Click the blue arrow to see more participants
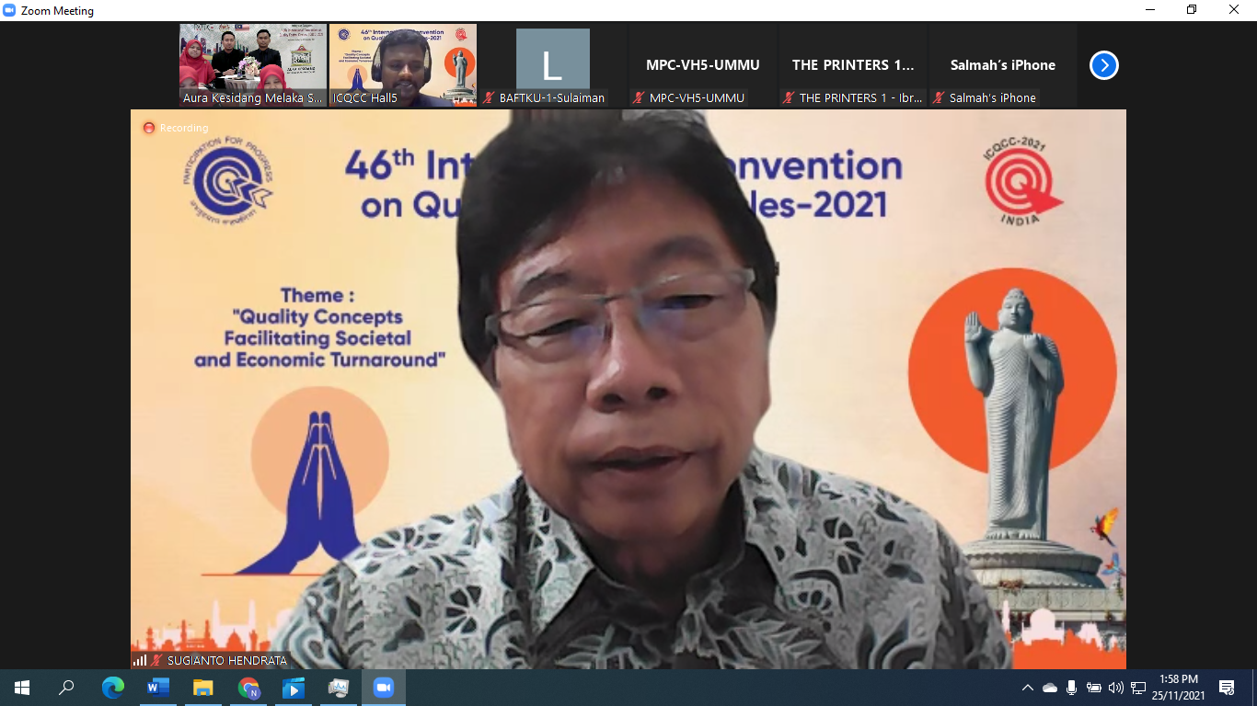This screenshot has width=1257, height=706. coord(1102,64)
